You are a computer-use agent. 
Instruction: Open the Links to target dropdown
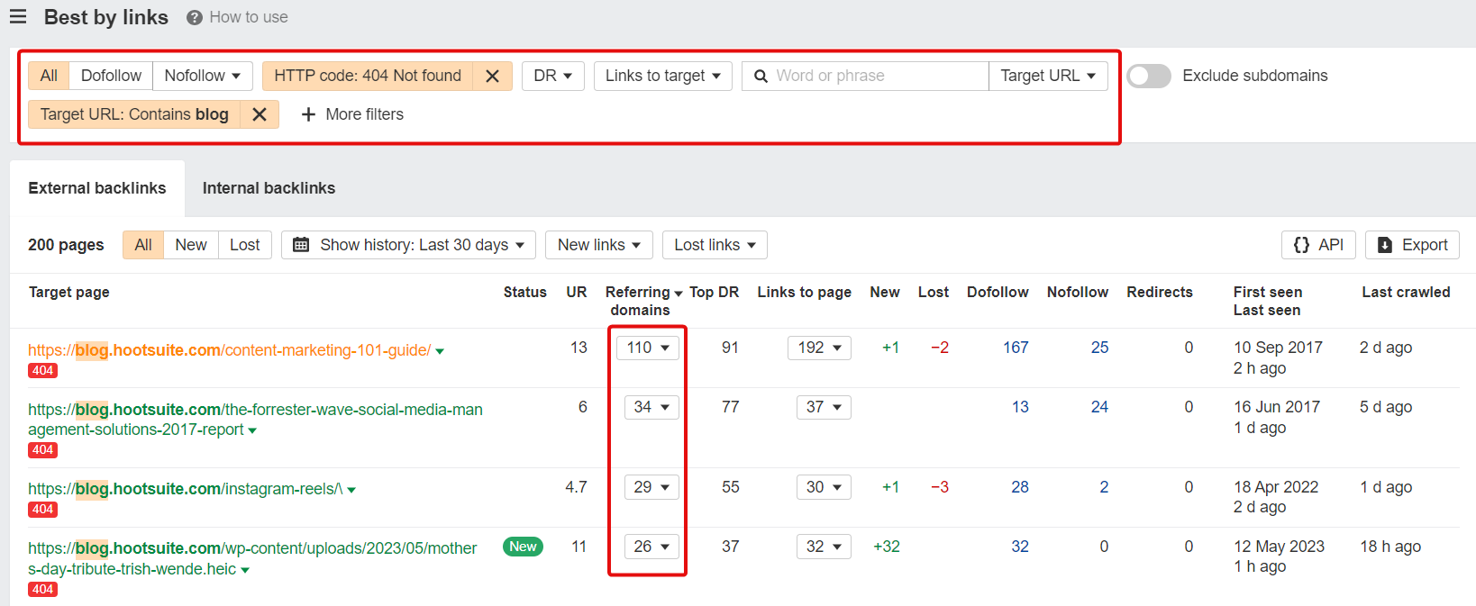[663, 77]
